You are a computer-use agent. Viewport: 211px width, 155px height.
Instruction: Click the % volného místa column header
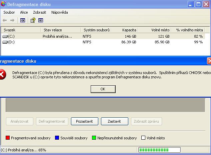pos(188,30)
